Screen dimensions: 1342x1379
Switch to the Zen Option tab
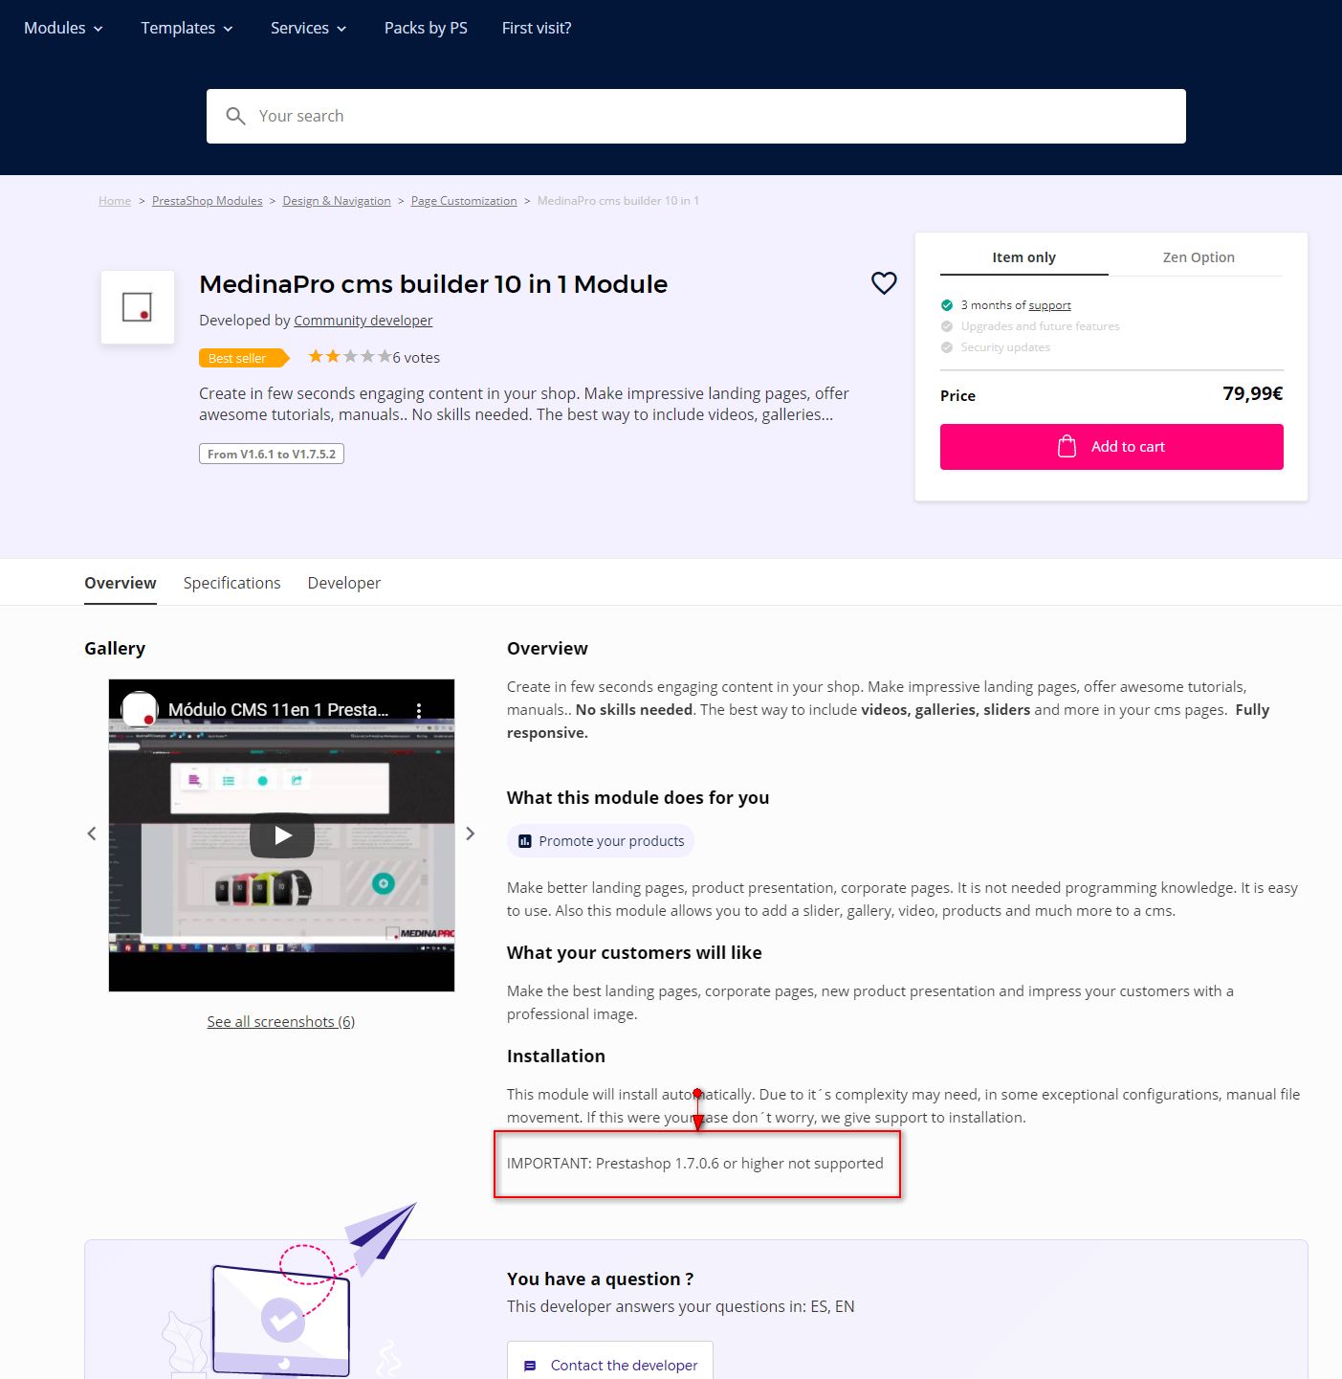tap(1199, 256)
